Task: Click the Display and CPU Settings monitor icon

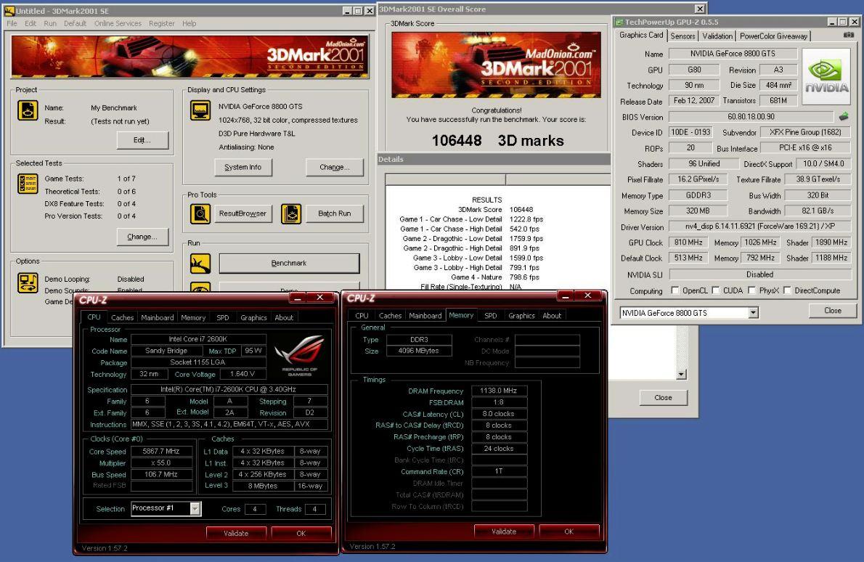Action: pos(200,110)
